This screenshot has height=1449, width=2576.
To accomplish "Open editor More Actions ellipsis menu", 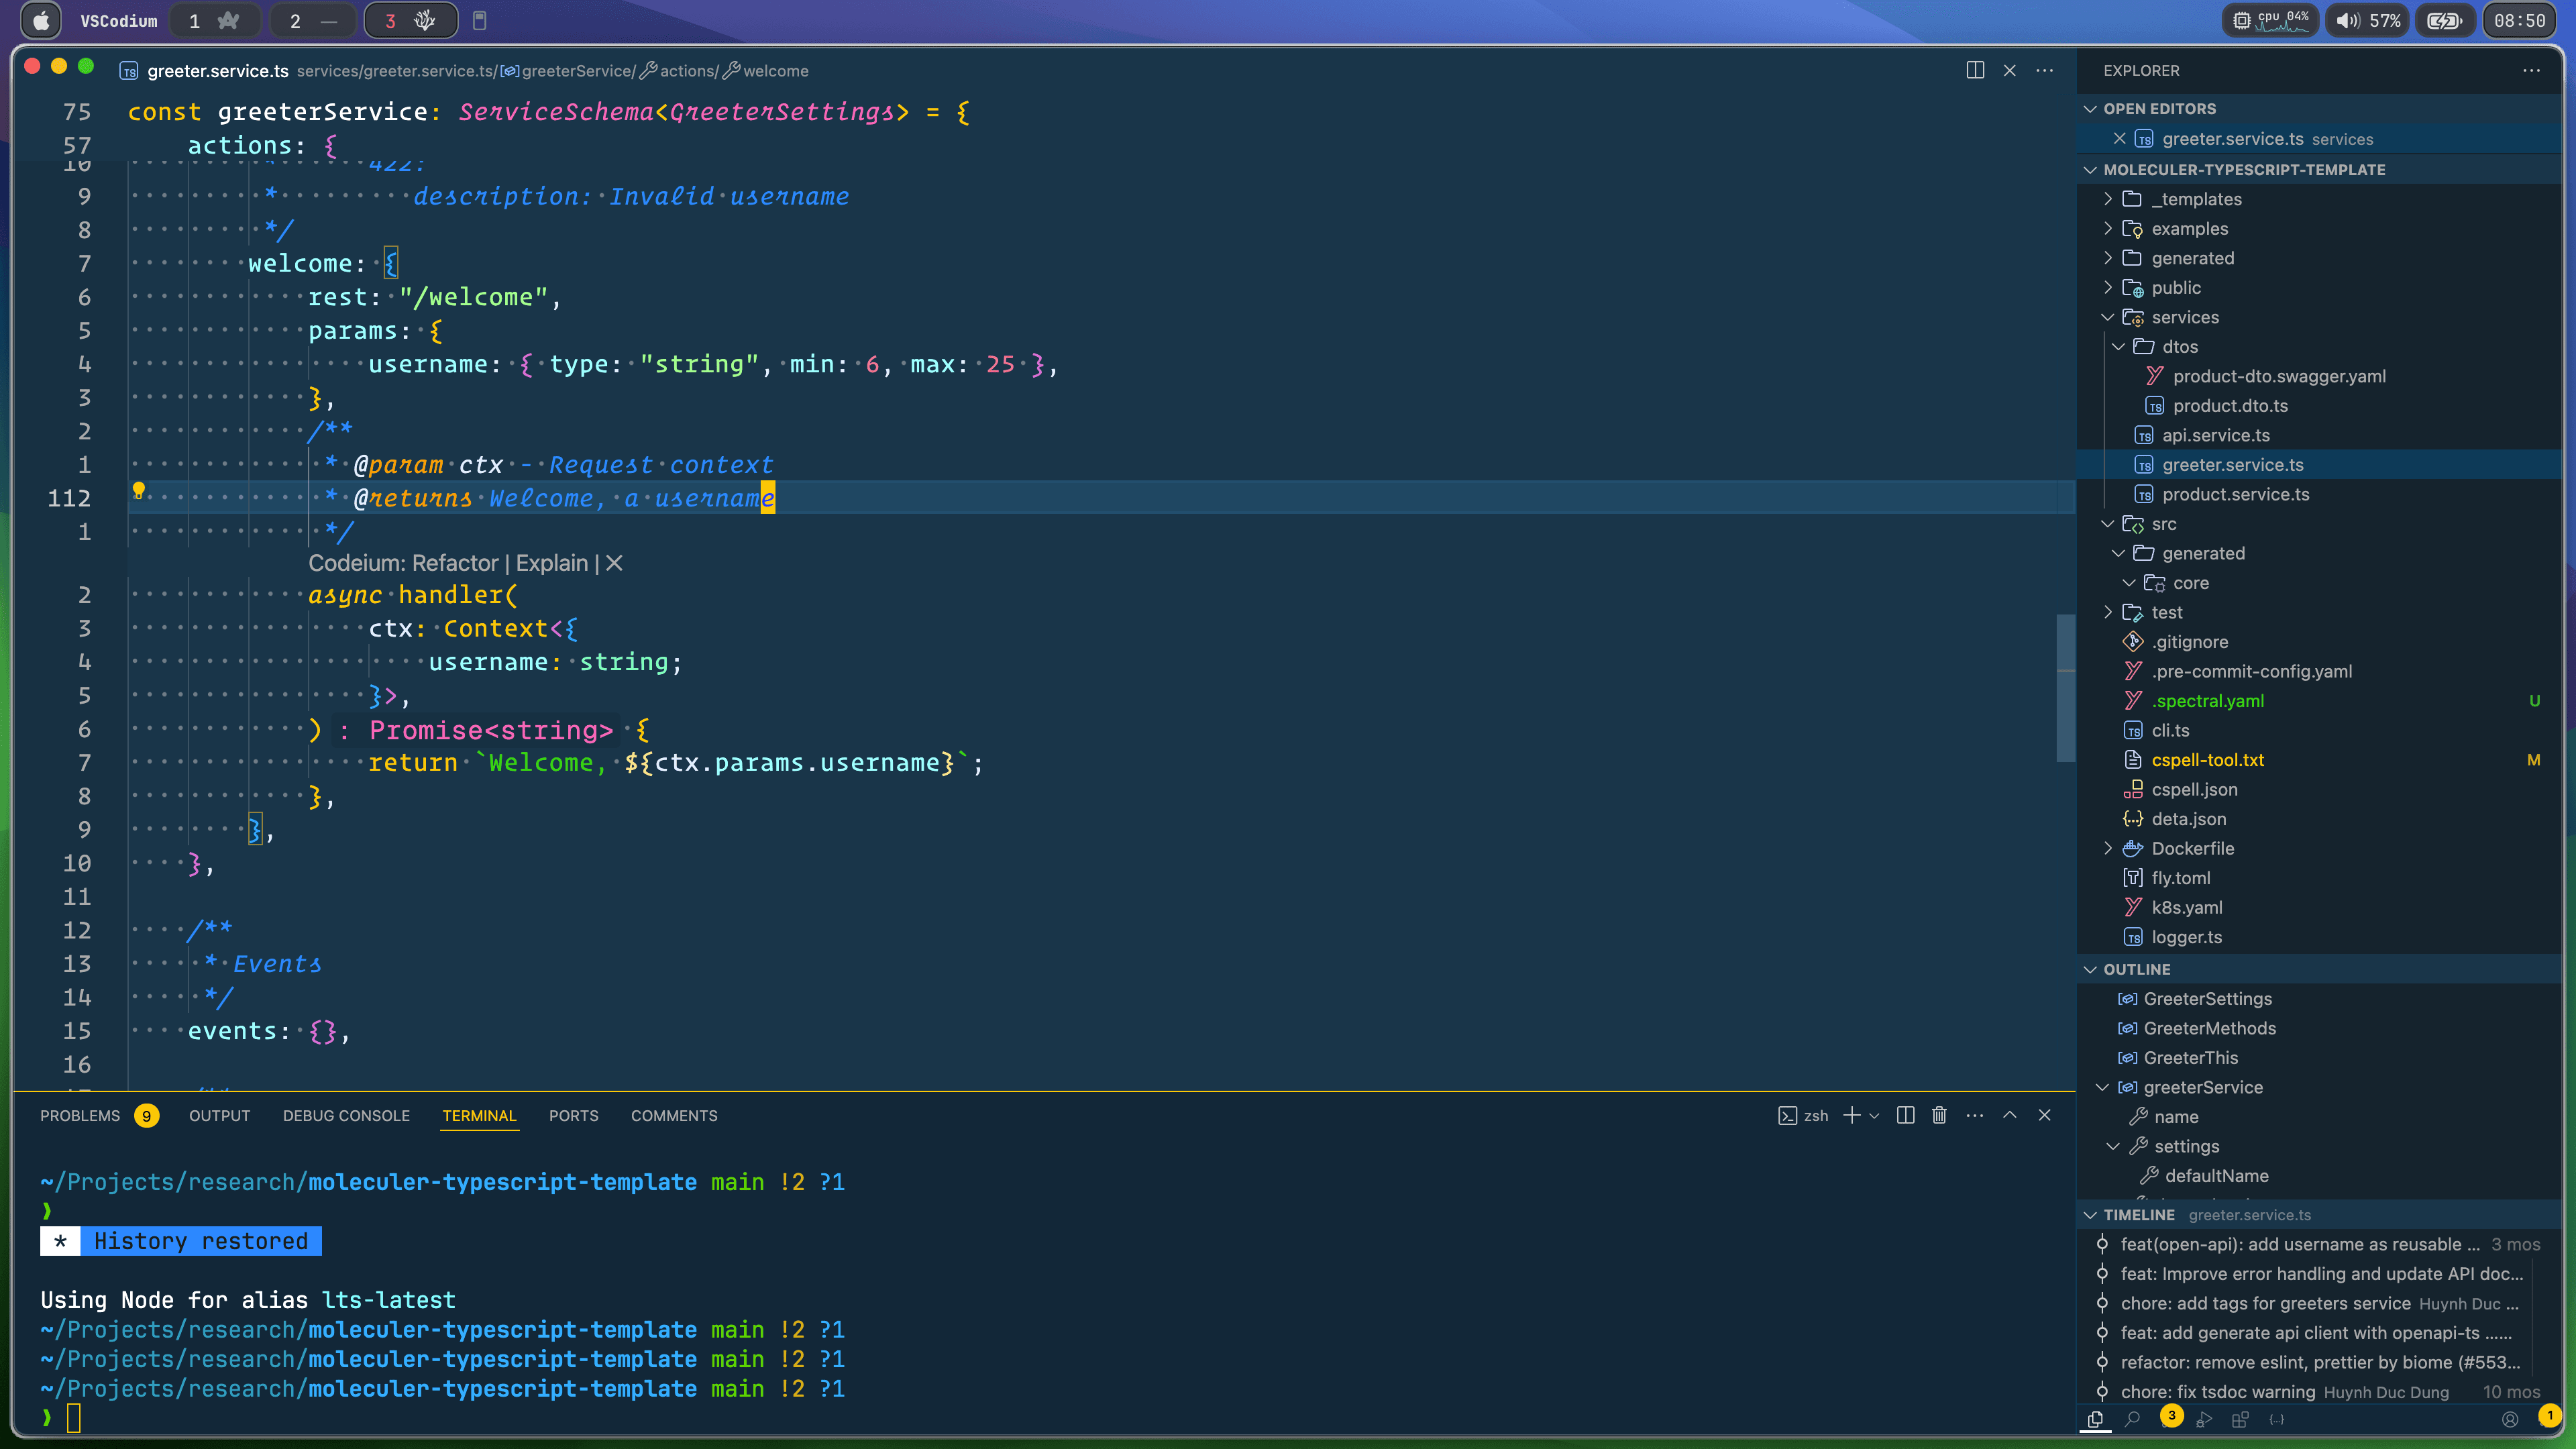I will [2044, 70].
